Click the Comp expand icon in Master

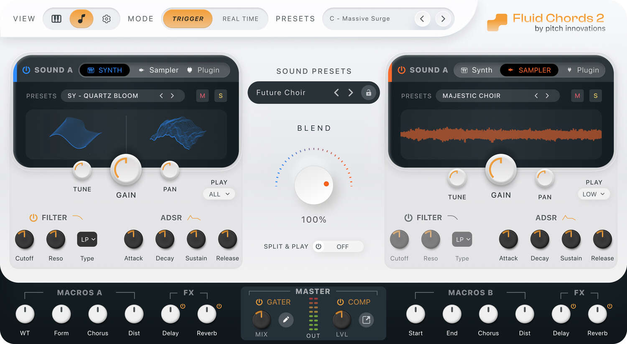[366, 320]
